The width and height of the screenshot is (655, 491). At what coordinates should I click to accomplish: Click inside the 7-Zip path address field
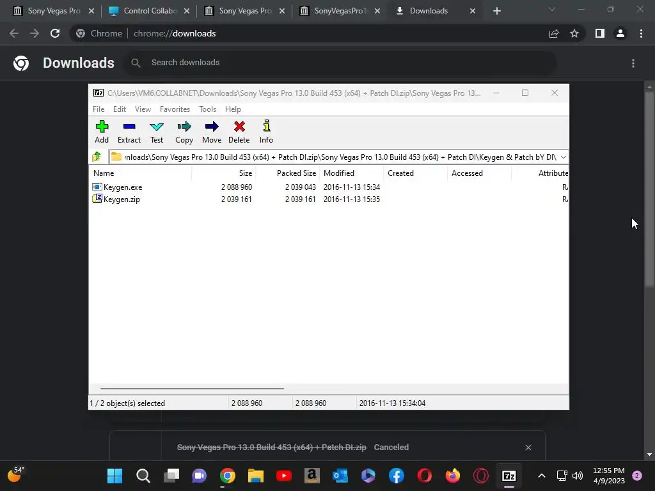click(338, 157)
